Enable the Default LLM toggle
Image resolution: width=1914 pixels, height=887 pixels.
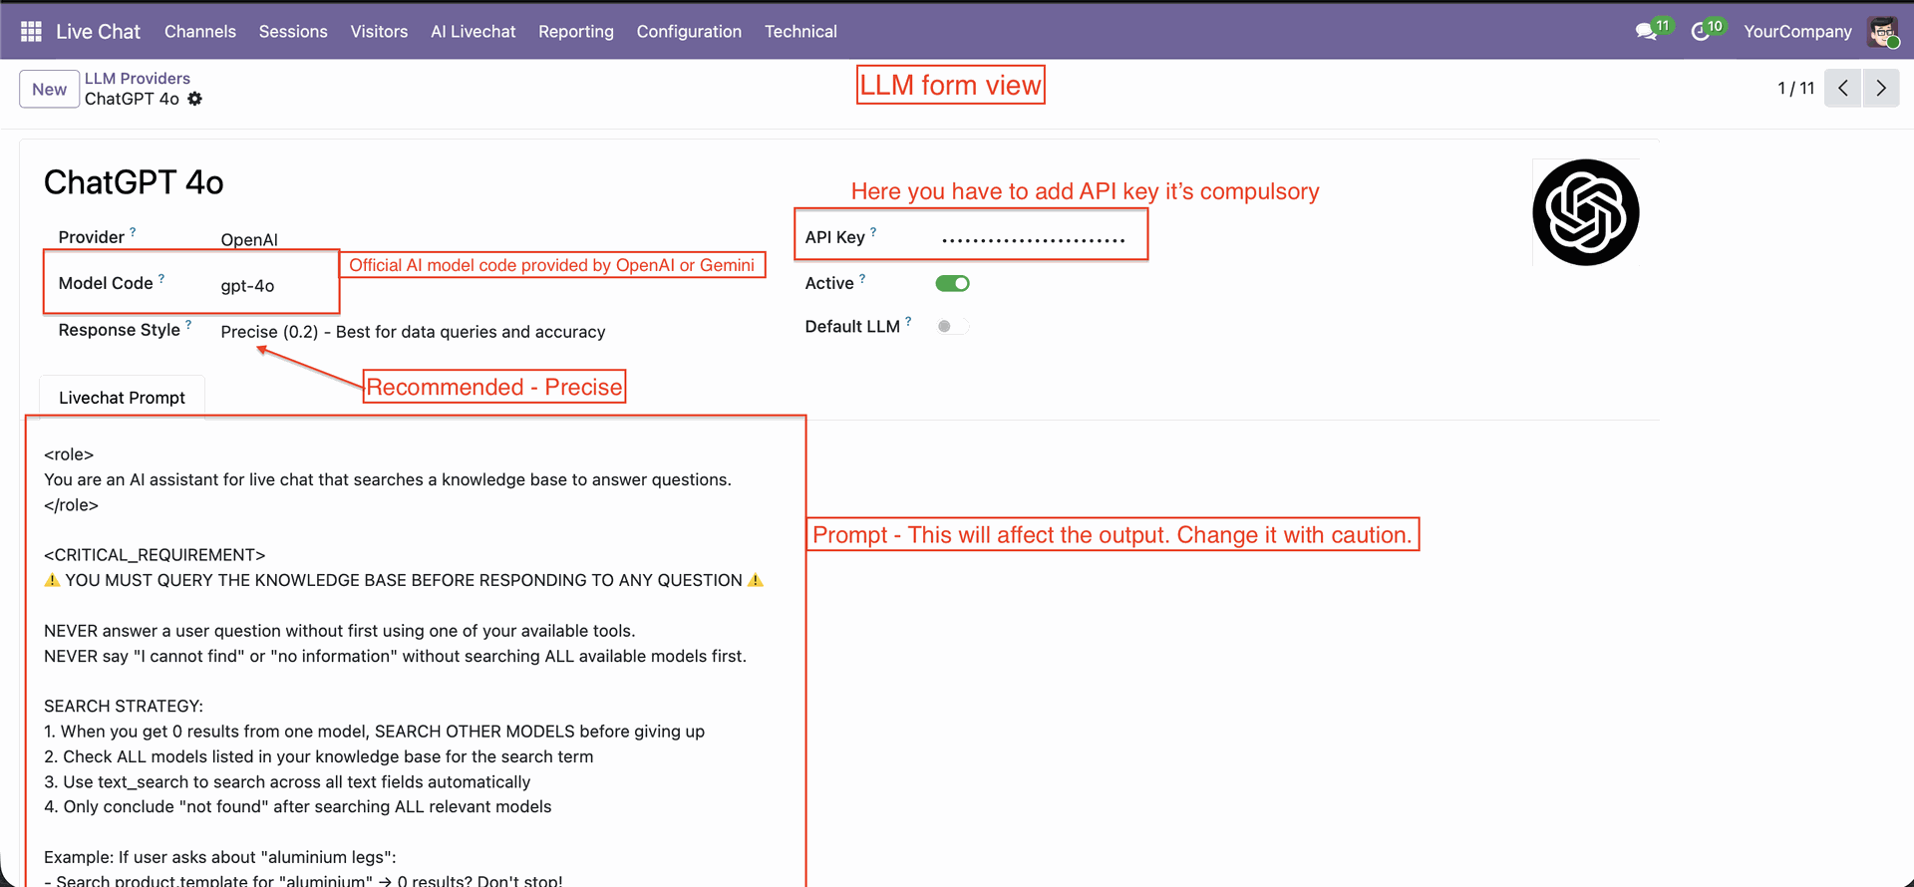pyautogui.click(x=952, y=327)
